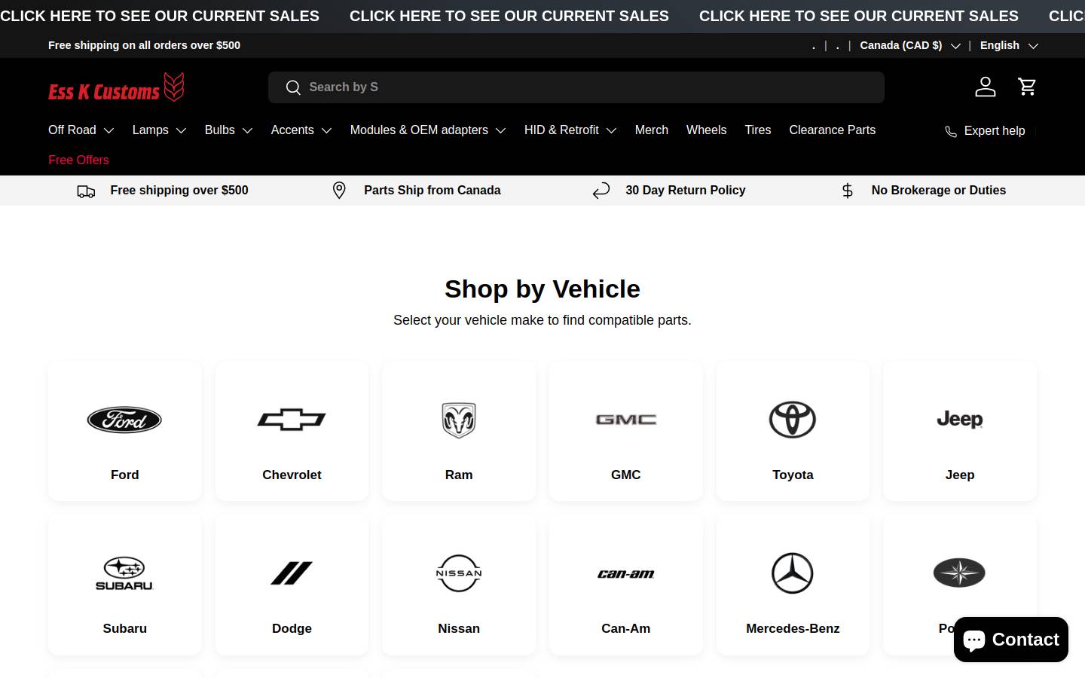Select the Ford logo

(x=124, y=420)
